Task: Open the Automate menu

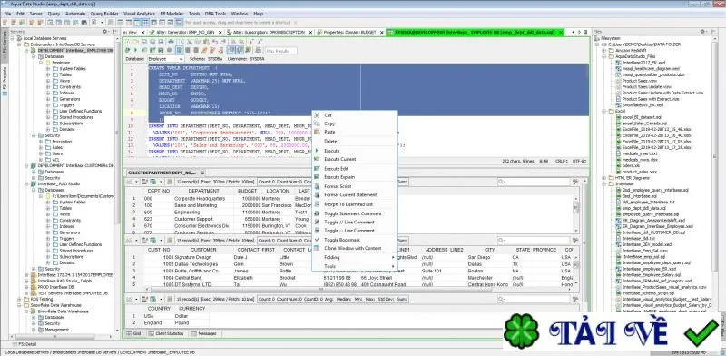Action: [75, 14]
